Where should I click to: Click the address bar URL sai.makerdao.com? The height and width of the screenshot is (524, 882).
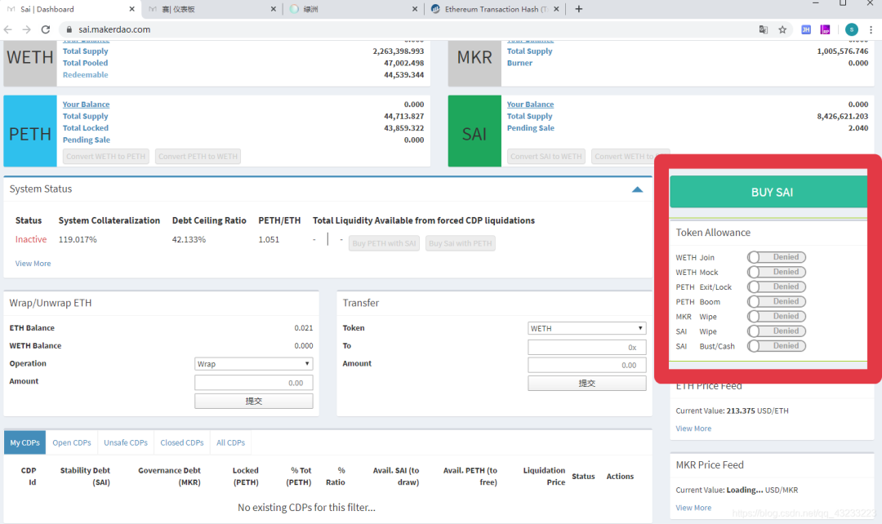[x=114, y=29]
